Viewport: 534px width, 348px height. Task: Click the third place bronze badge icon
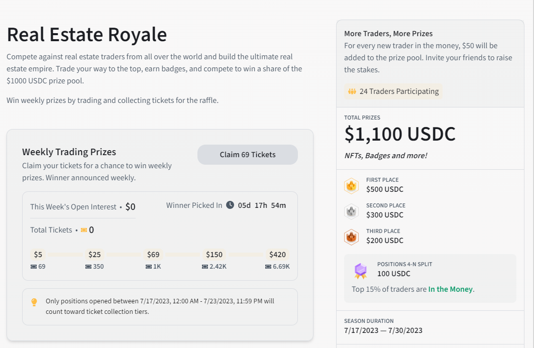pyautogui.click(x=351, y=237)
